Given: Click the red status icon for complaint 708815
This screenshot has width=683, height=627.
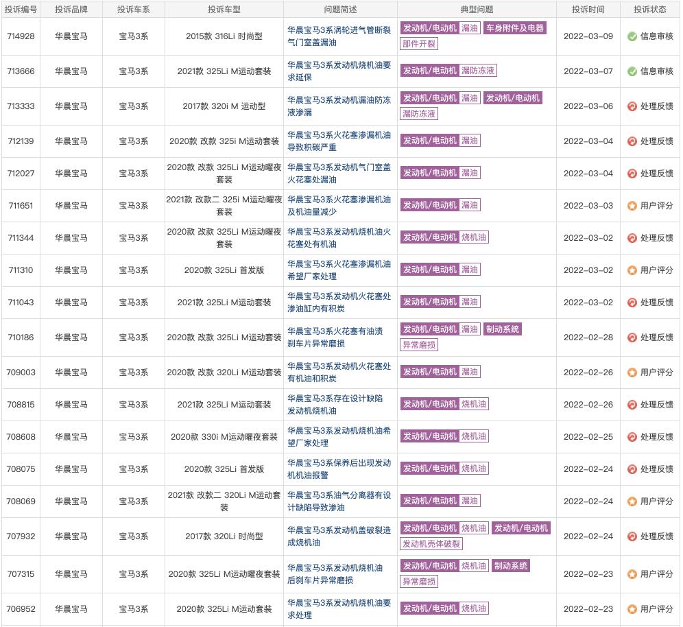Looking at the screenshot, I should pos(632,405).
